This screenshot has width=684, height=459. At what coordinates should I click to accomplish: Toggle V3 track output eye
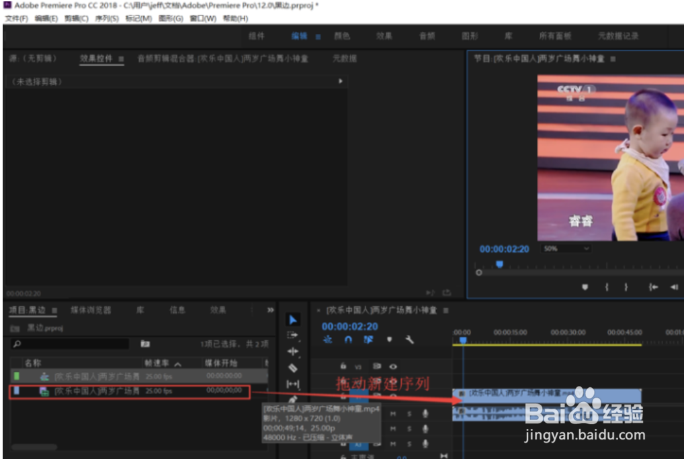(x=393, y=366)
